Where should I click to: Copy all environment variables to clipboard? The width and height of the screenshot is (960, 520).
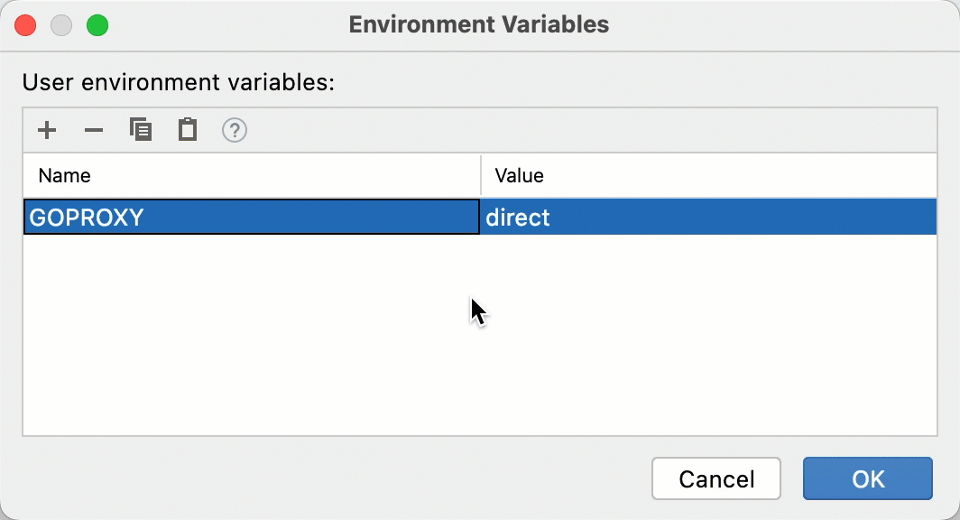tap(141, 130)
